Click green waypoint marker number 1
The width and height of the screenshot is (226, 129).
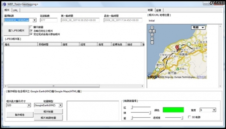tap(189, 44)
